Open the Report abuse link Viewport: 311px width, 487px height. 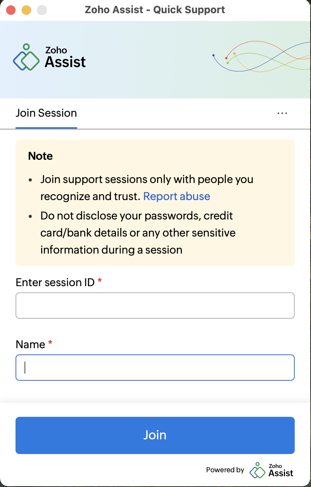click(176, 196)
